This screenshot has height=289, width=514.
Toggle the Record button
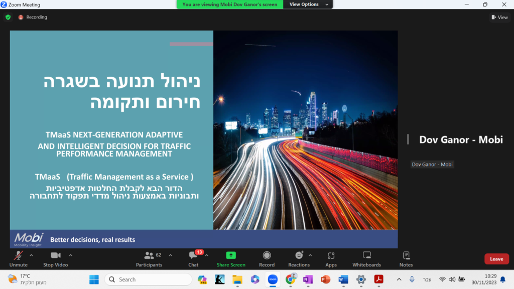(x=267, y=256)
